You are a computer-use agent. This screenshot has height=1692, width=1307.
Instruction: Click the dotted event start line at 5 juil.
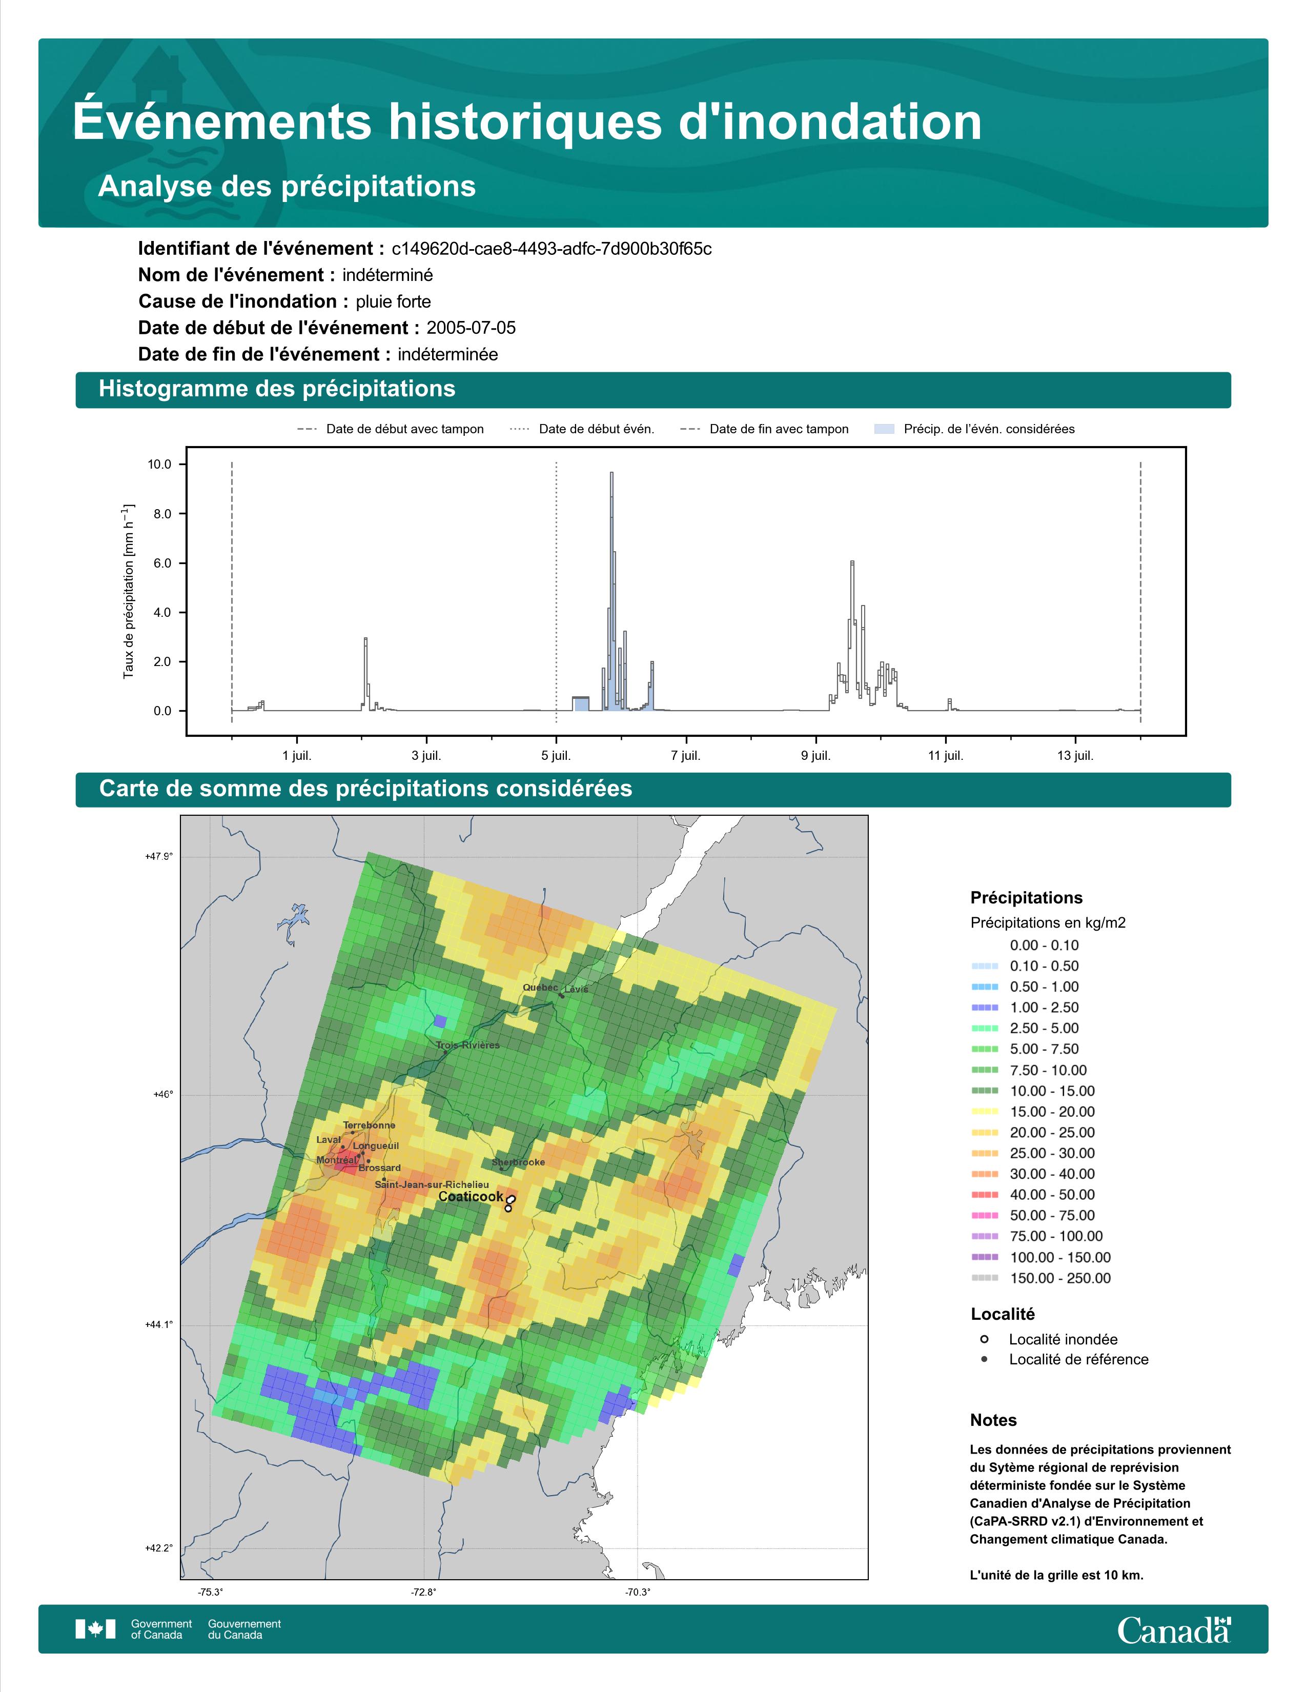pos(556,593)
